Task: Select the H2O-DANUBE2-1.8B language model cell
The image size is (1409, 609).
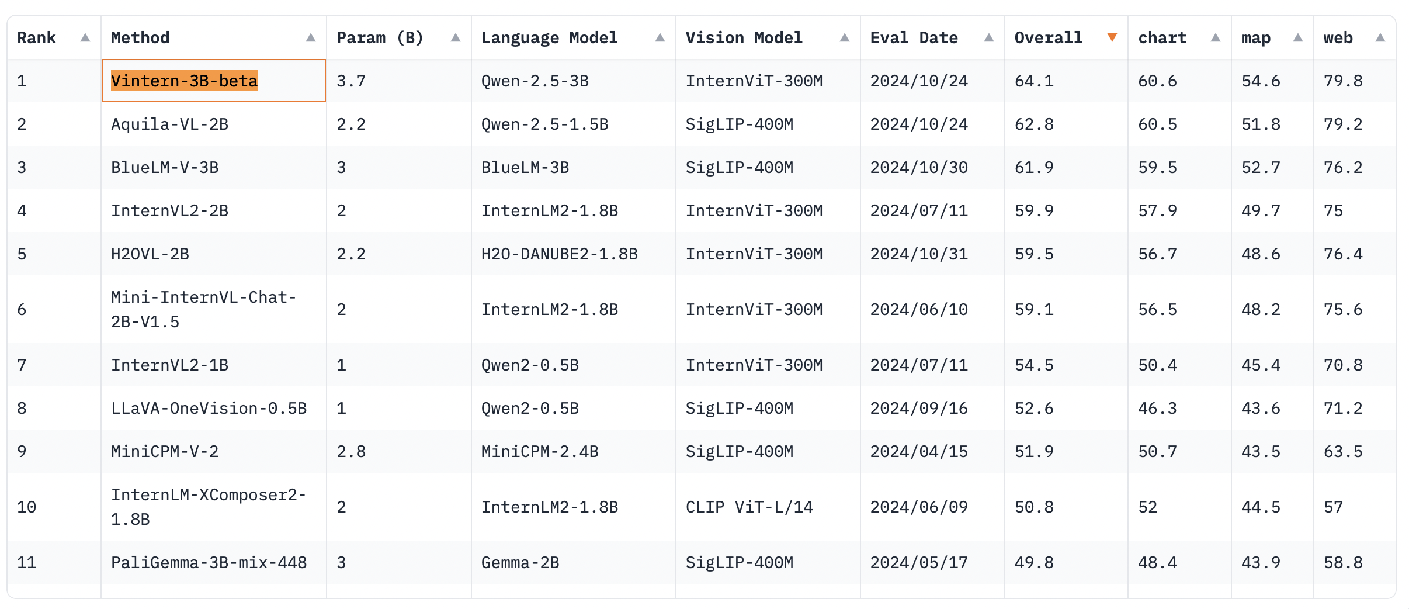Action: pyautogui.click(x=559, y=254)
